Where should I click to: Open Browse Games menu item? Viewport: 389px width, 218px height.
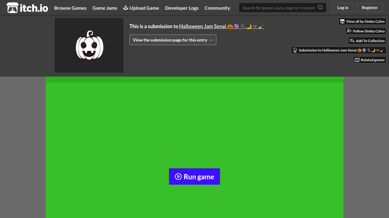pos(70,8)
